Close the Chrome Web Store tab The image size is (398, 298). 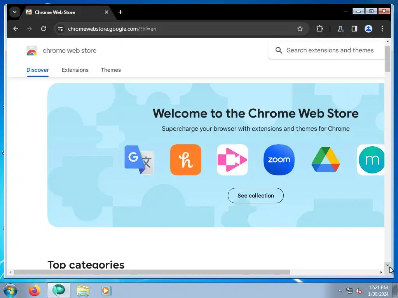[106, 12]
